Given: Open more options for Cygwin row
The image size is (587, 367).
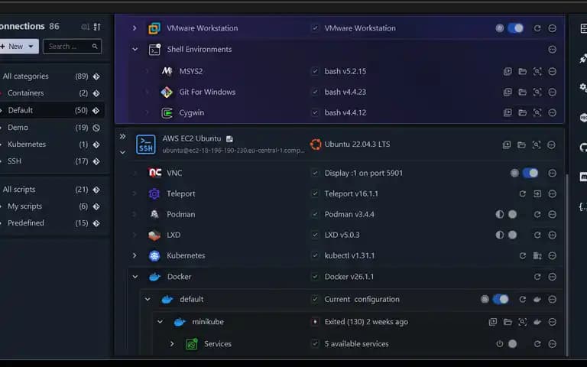Looking at the screenshot, I should click(x=552, y=112).
